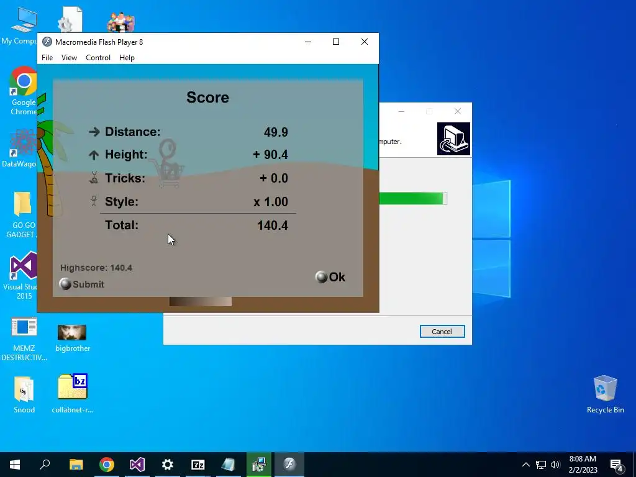Open Chrome from the taskbar

(107, 465)
